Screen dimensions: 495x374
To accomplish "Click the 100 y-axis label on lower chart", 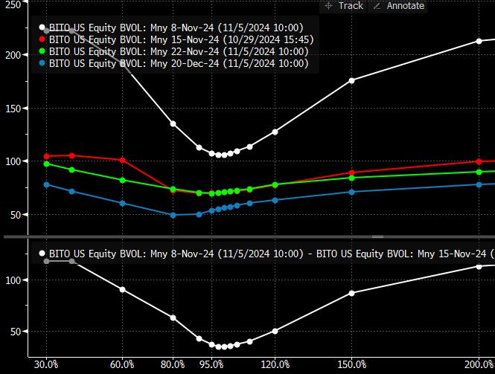I will click(13, 280).
